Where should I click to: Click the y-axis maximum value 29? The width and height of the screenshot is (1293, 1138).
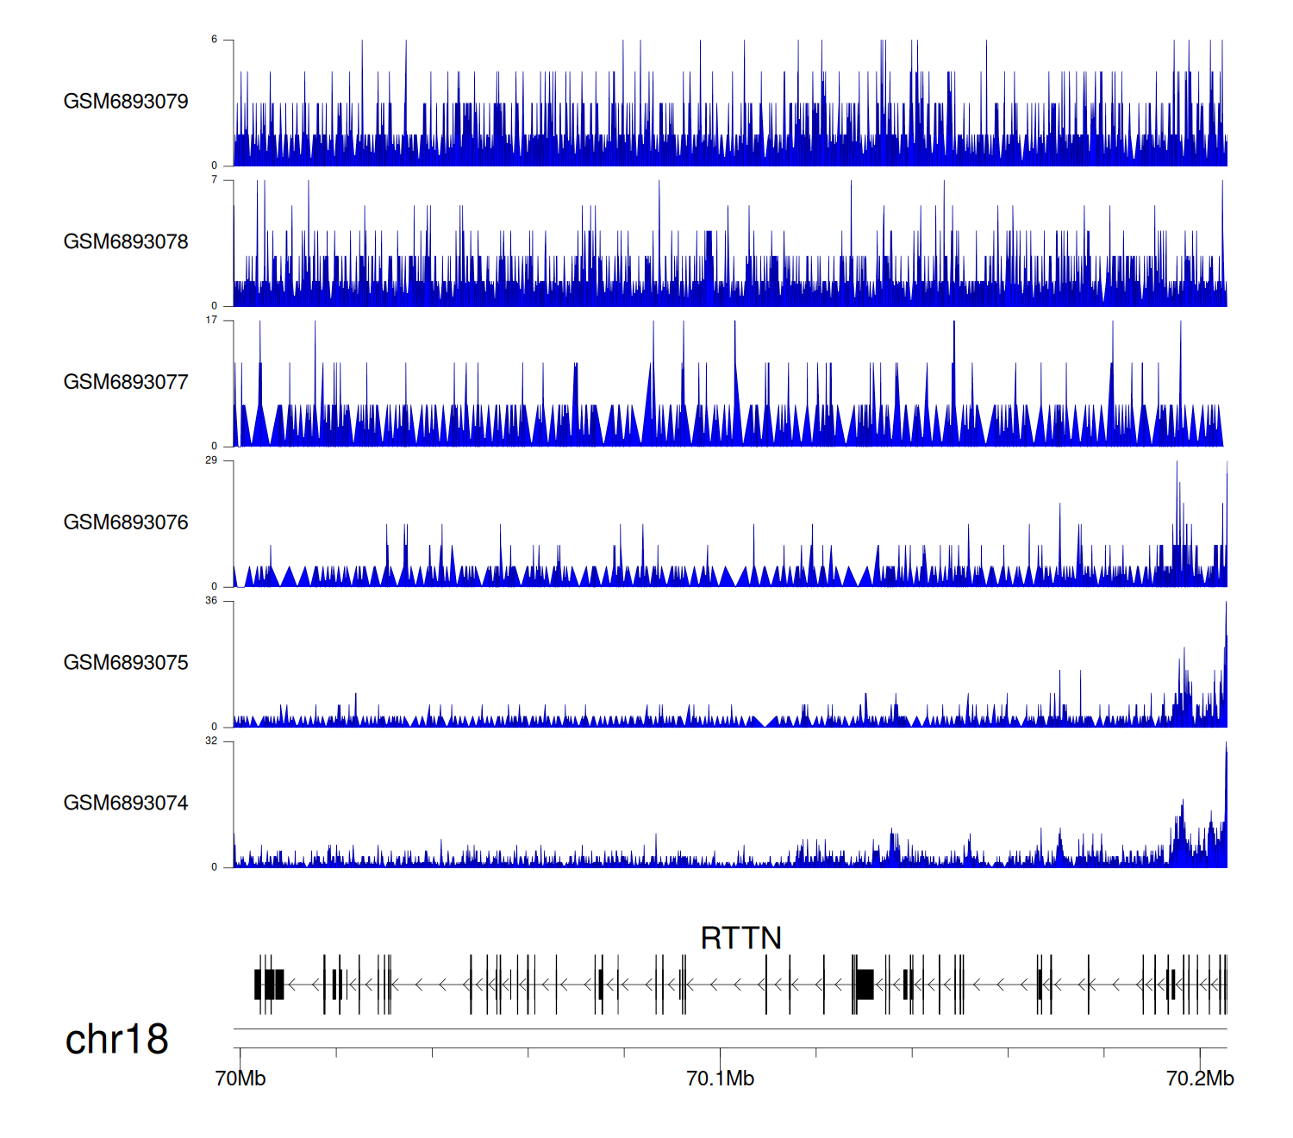(x=211, y=460)
